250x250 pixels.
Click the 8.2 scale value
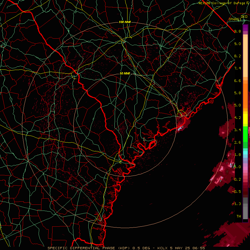pos(237,56)
